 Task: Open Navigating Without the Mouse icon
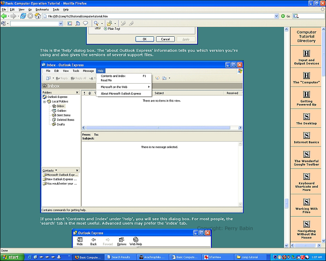pyautogui.click(x=306, y=224)
